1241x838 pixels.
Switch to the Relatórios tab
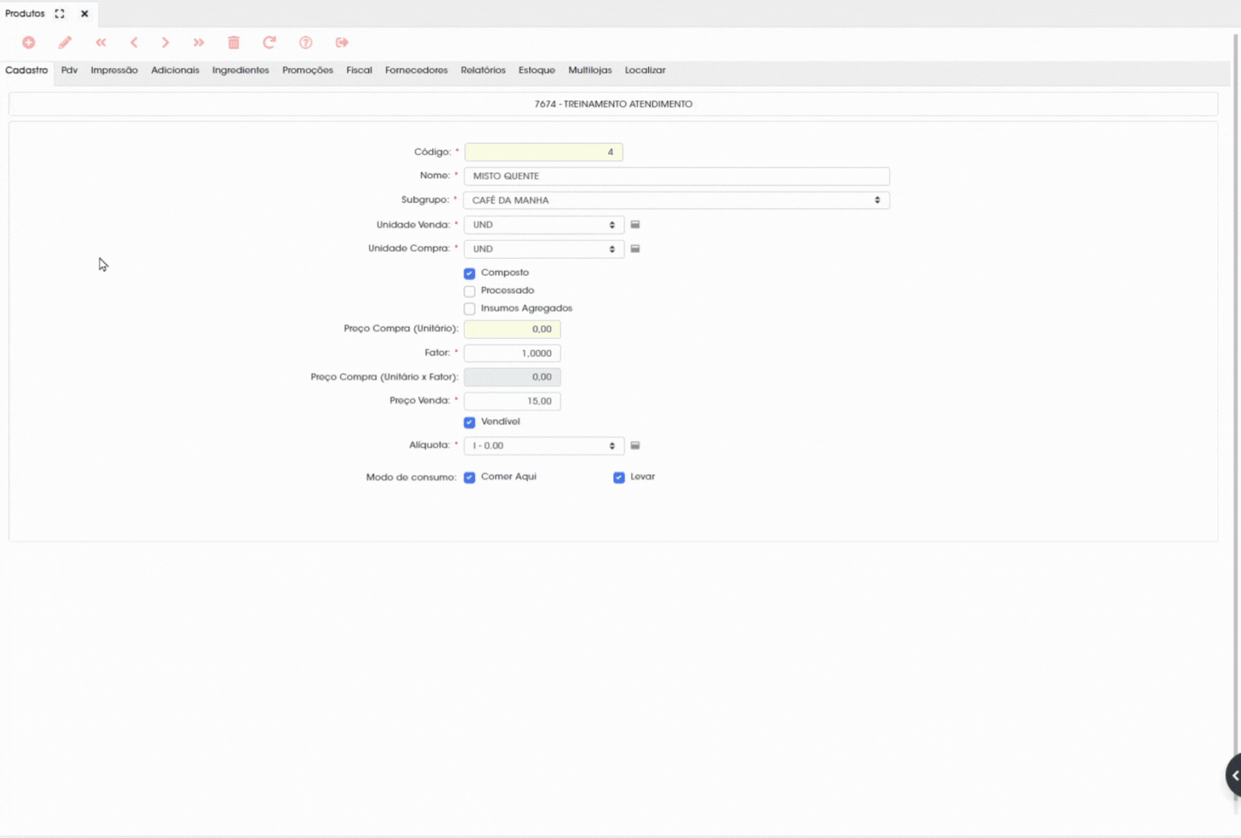tap(483, 70)
